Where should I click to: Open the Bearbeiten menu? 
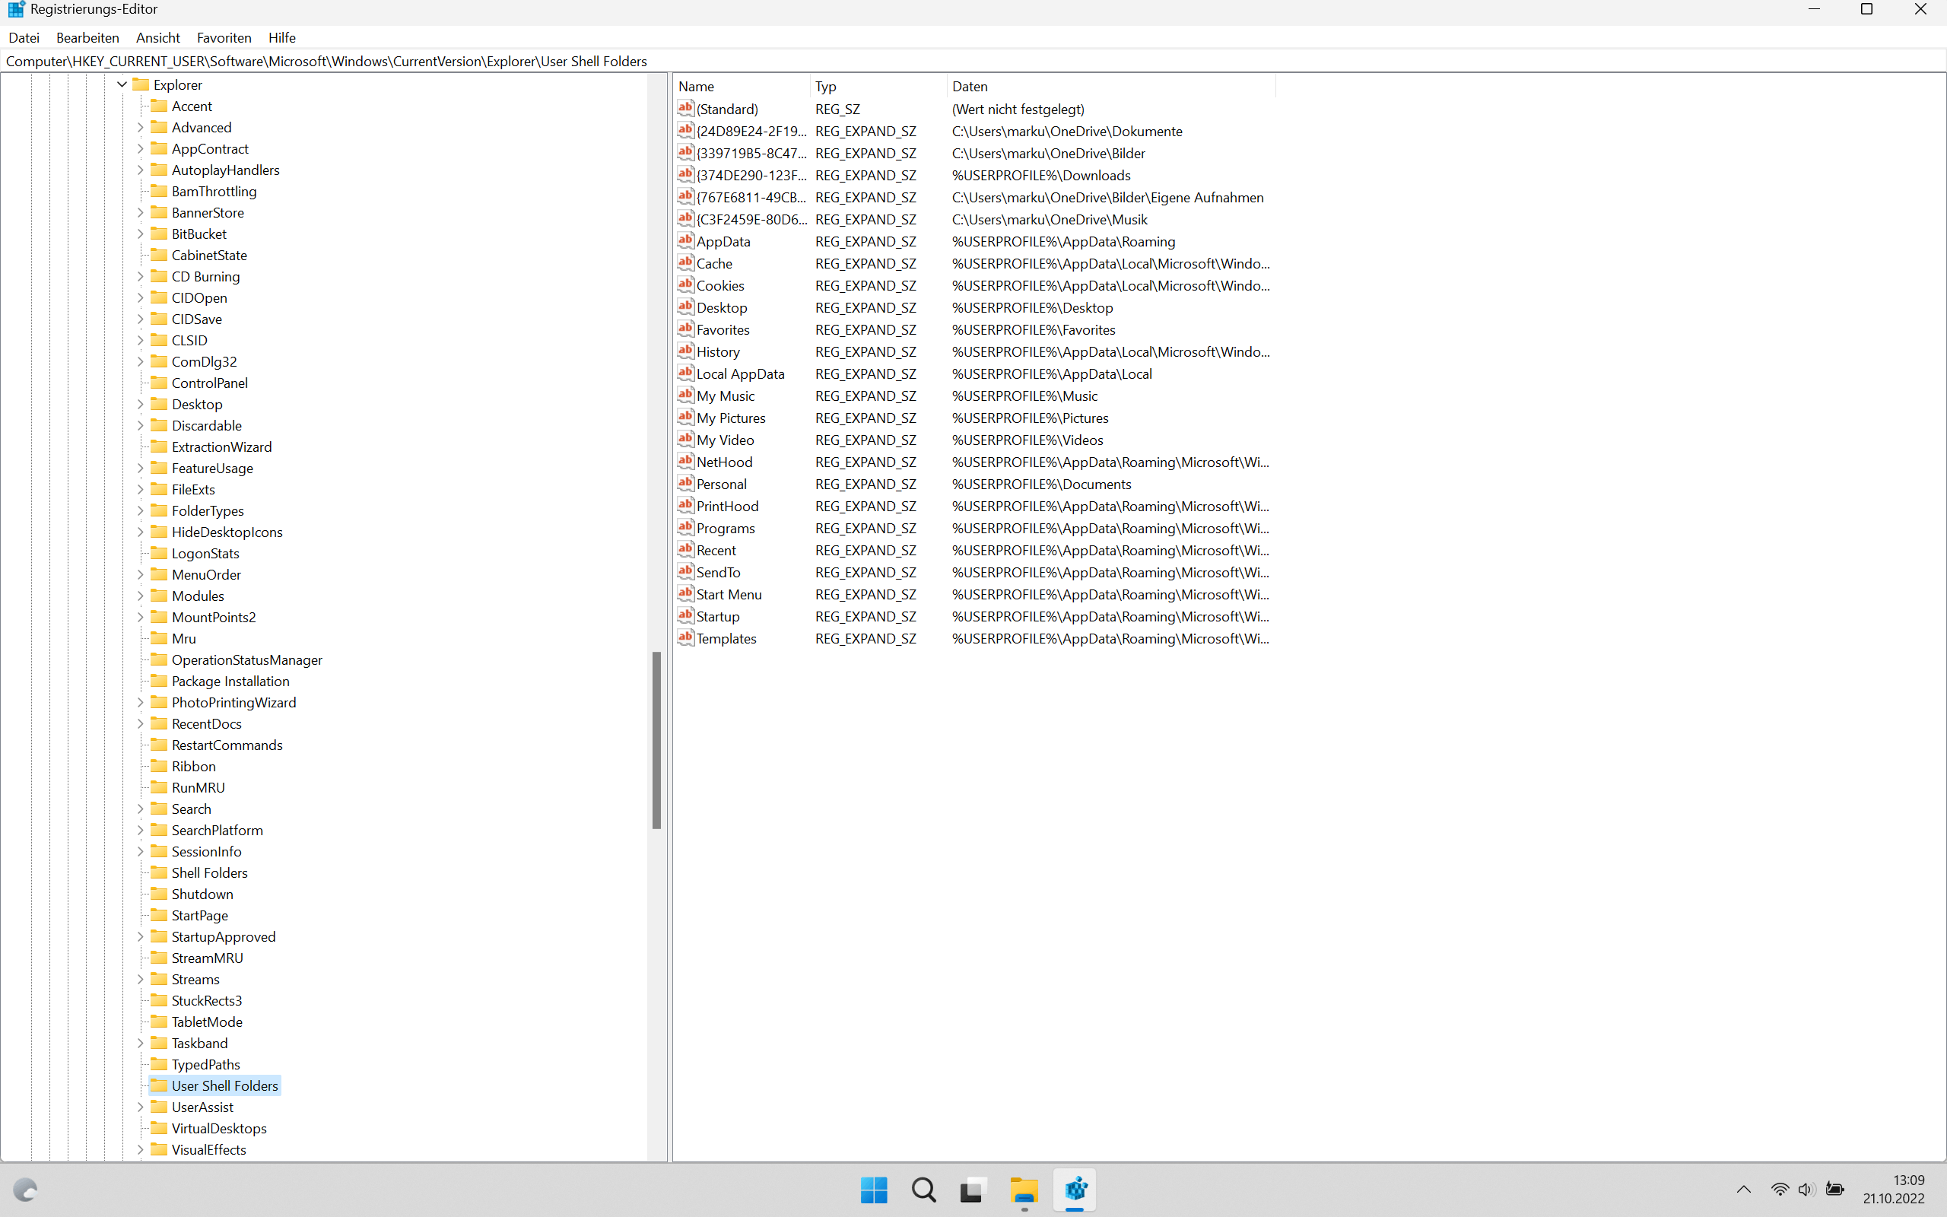pos(87,38)
